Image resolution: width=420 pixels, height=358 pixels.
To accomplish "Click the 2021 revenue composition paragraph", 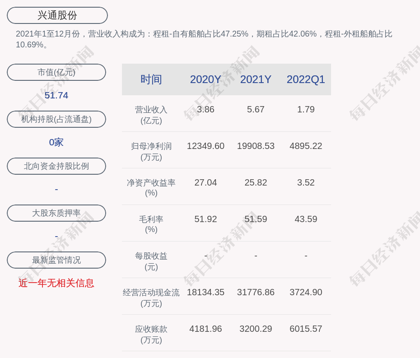I will [x=204, y=39].
